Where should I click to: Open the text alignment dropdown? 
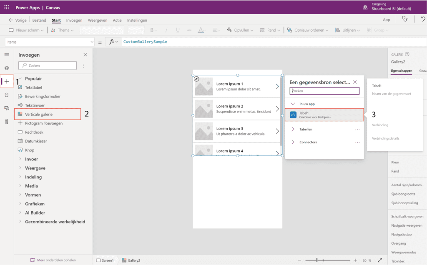[x=216, y=30]
